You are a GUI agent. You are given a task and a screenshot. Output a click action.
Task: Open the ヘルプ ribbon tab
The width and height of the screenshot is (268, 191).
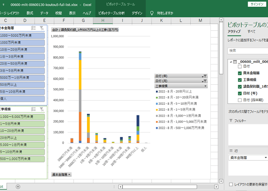87,13
